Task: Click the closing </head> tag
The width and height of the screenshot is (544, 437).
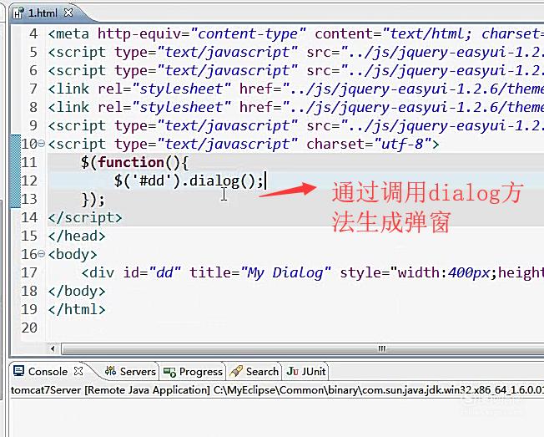Action: point(77,236)
